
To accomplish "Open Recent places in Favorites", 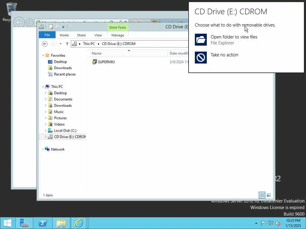I will click(65, 74).
